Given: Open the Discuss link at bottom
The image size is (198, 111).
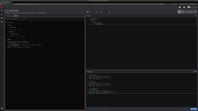Looking at the screenshot, I should point(107,109).
